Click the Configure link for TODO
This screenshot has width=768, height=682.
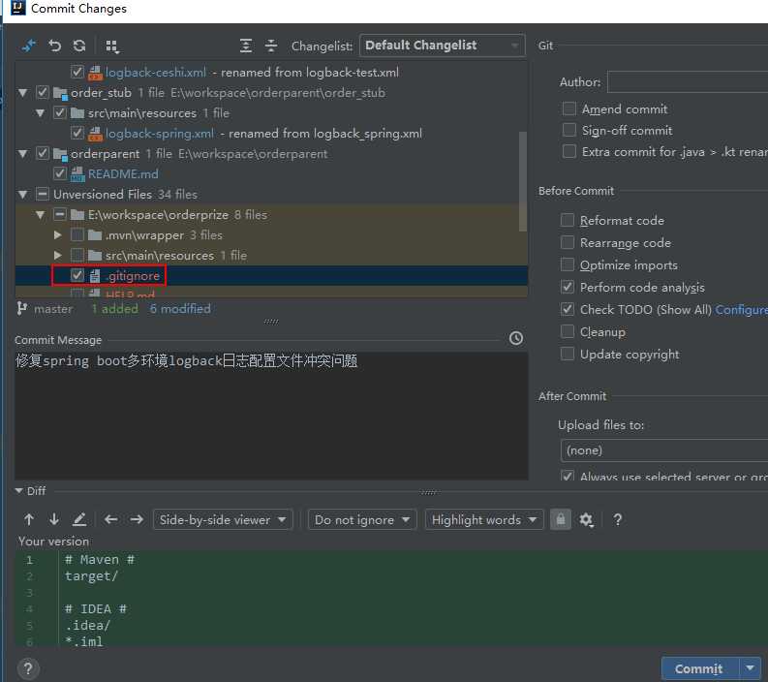coord(742,310)
